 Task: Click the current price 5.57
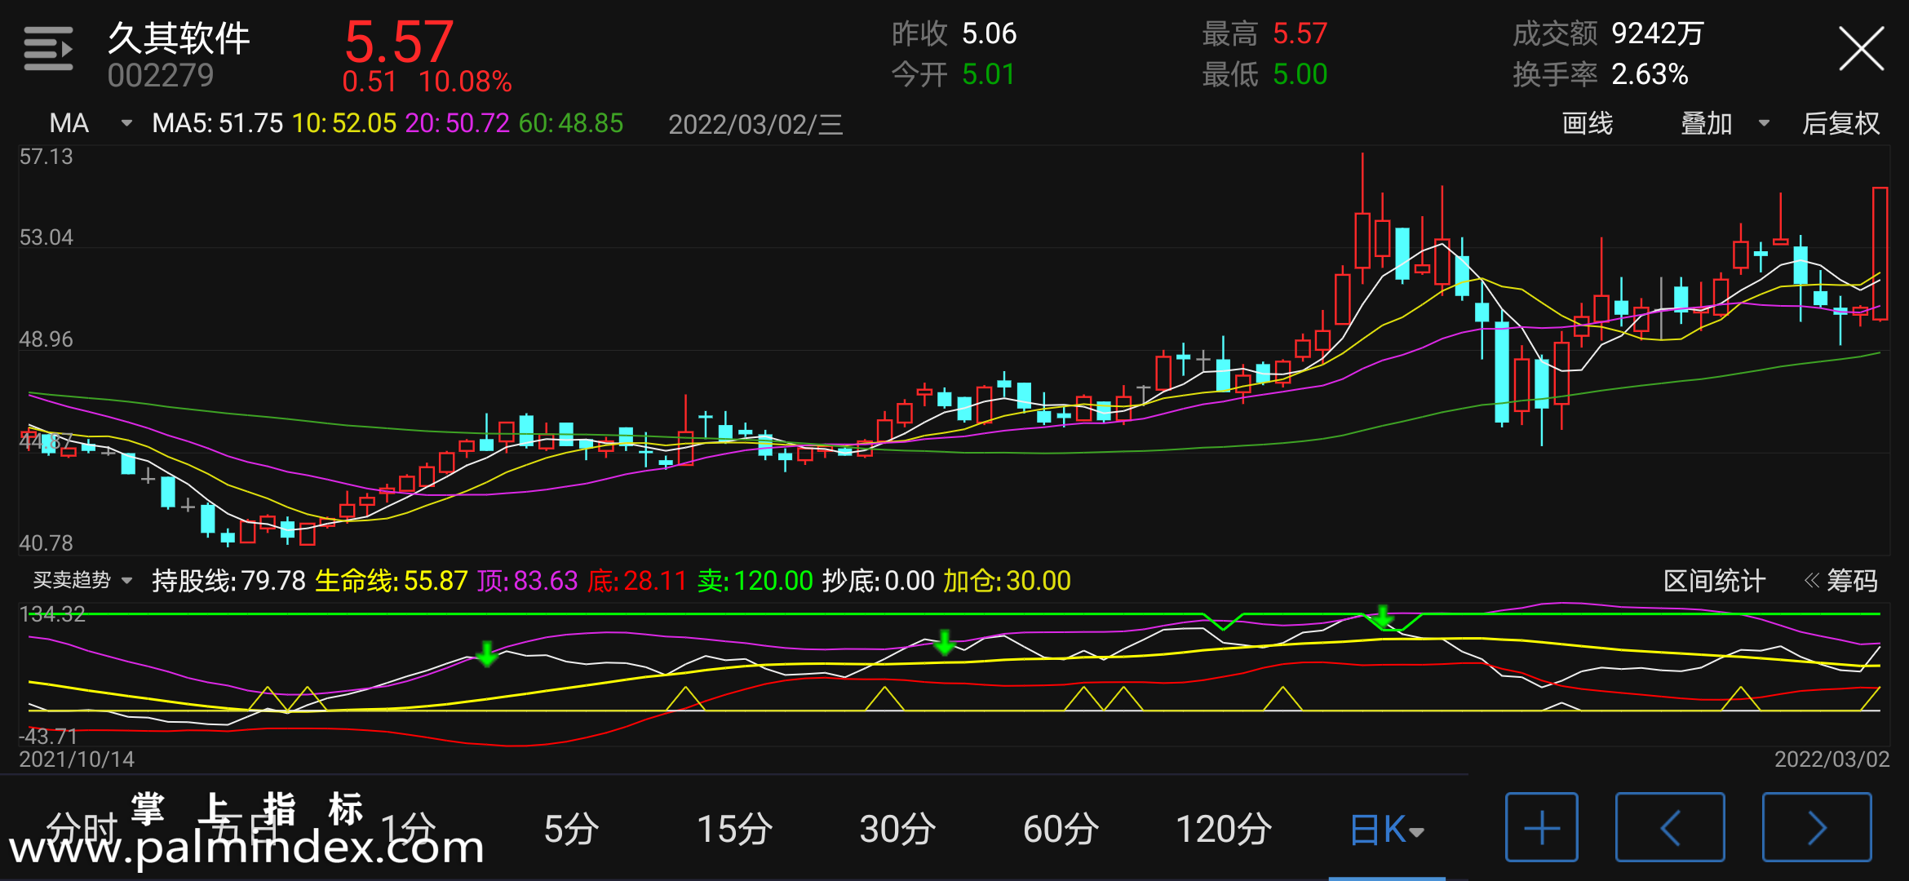point(399,41)
